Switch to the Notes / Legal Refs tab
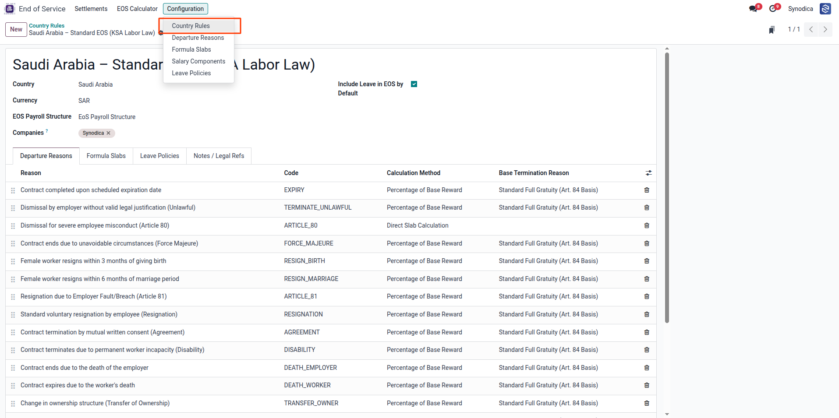 coord(219,156)
